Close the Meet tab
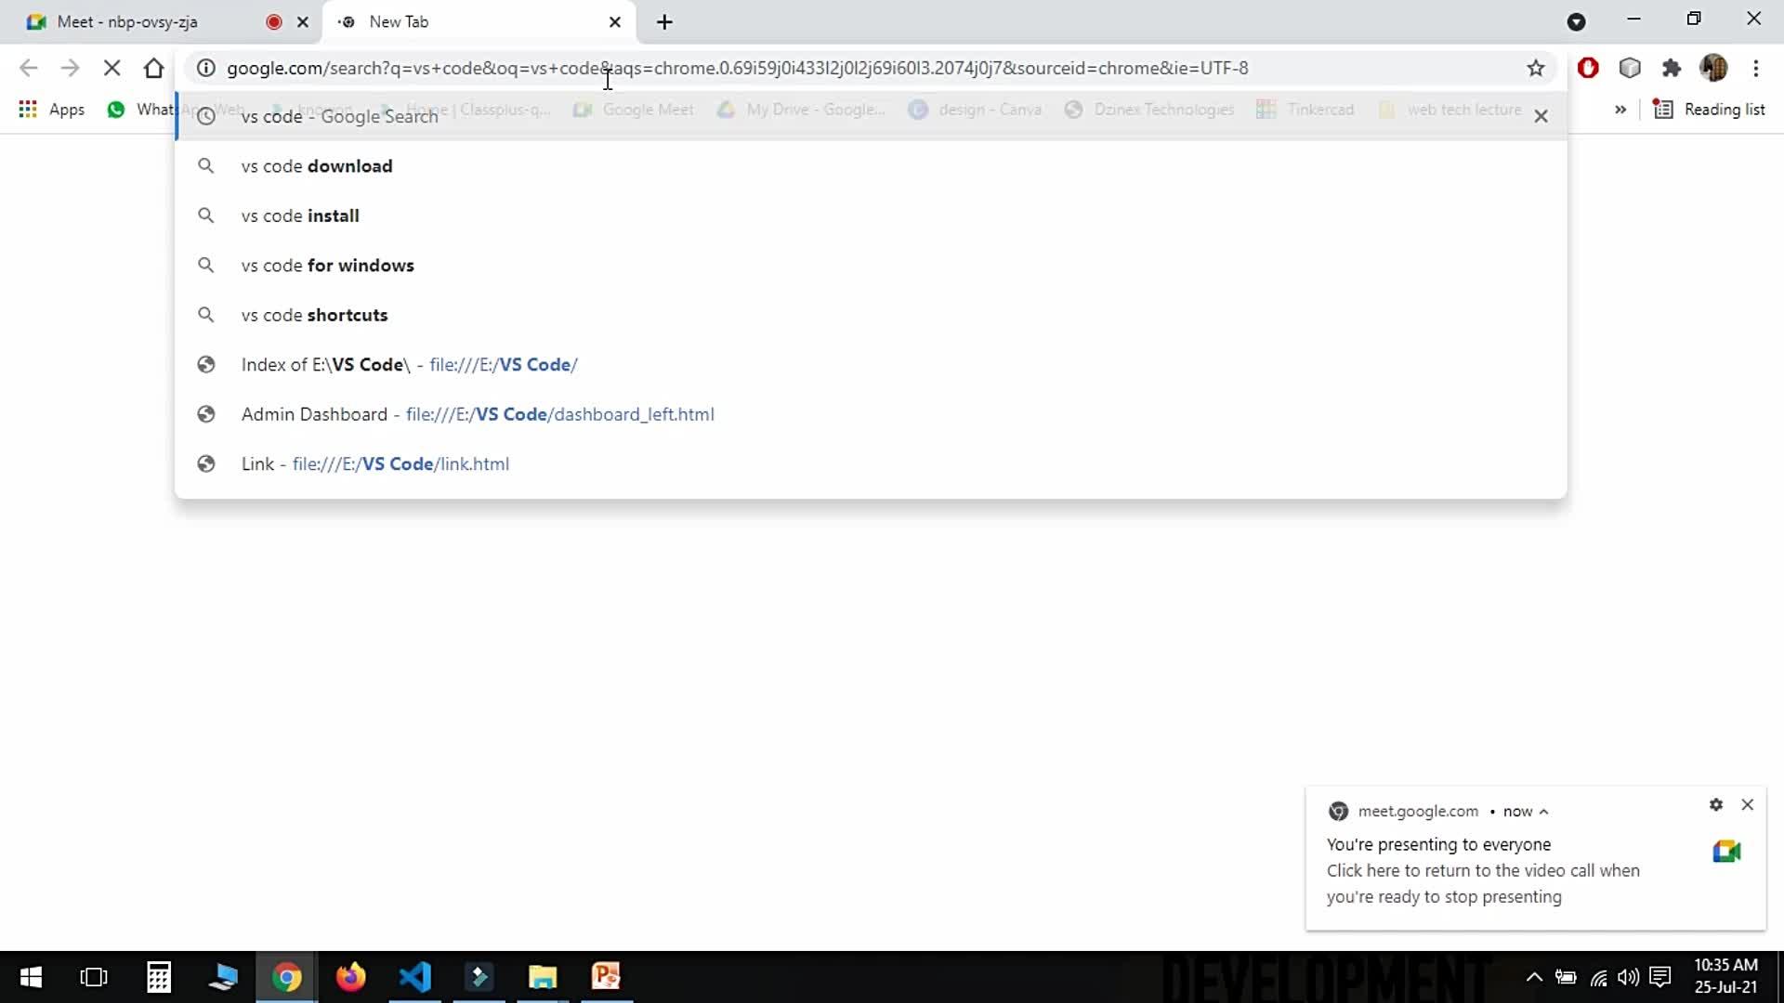The height and width of the screenshot is (1003, 1784). point(303,22)
